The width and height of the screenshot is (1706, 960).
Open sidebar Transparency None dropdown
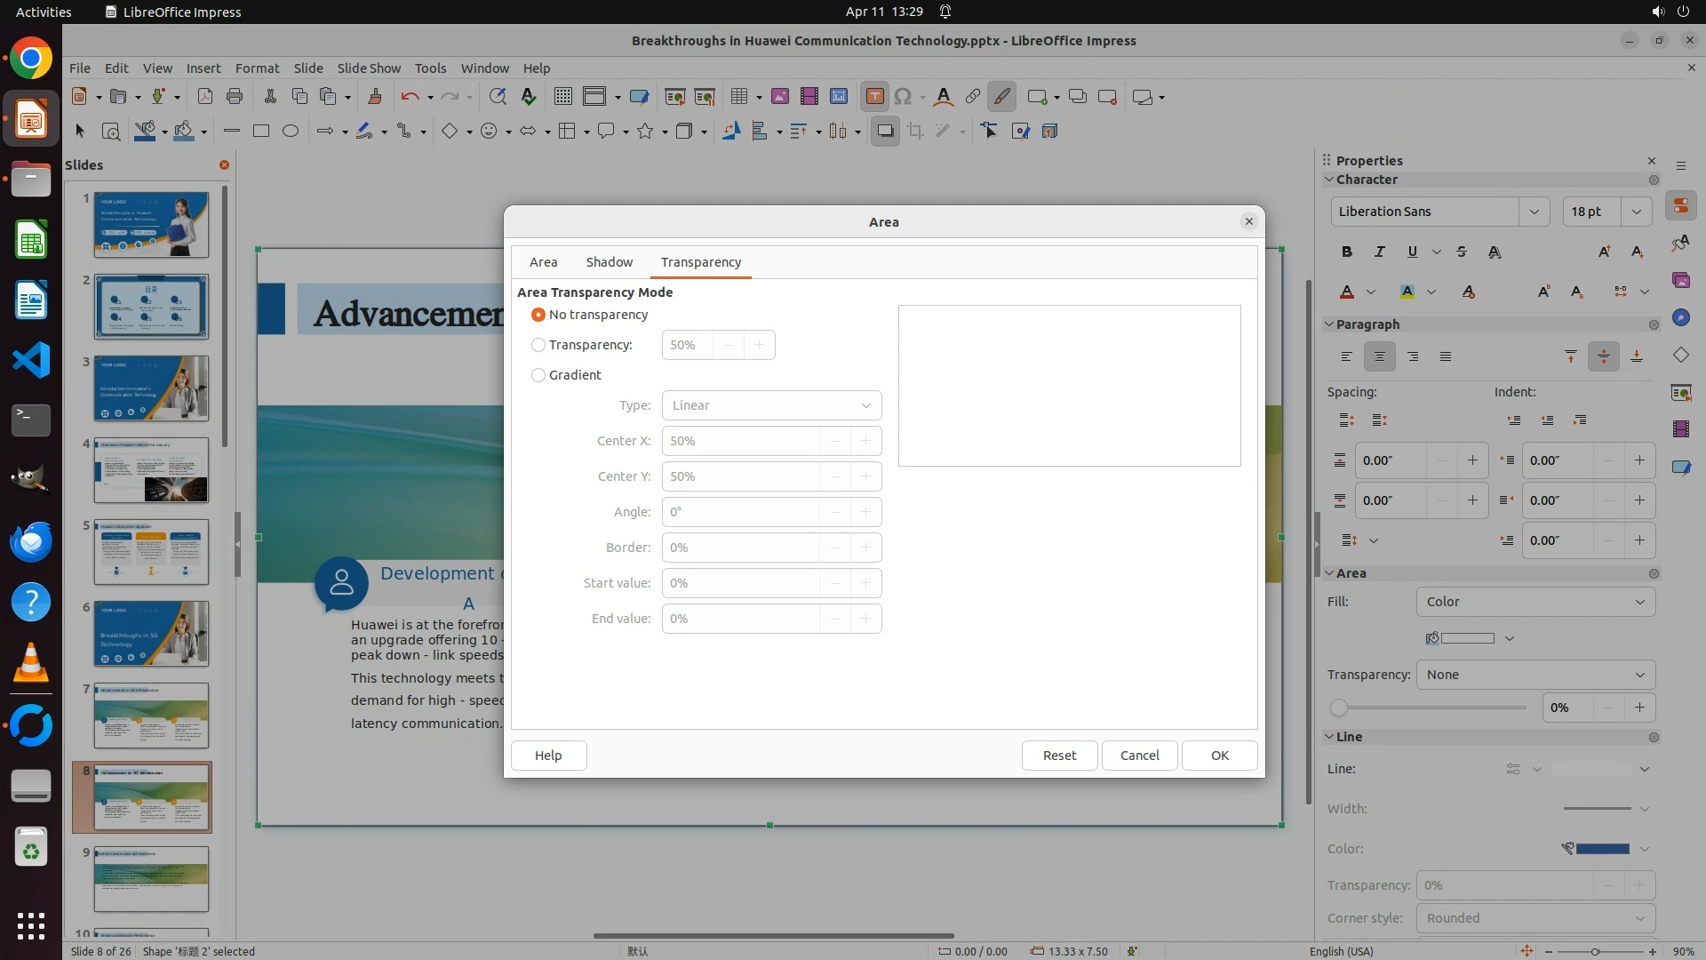1535,675
